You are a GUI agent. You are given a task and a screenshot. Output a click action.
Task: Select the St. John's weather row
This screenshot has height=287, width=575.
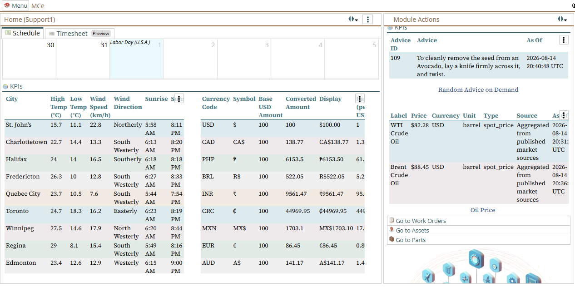[x=94, y=129]
